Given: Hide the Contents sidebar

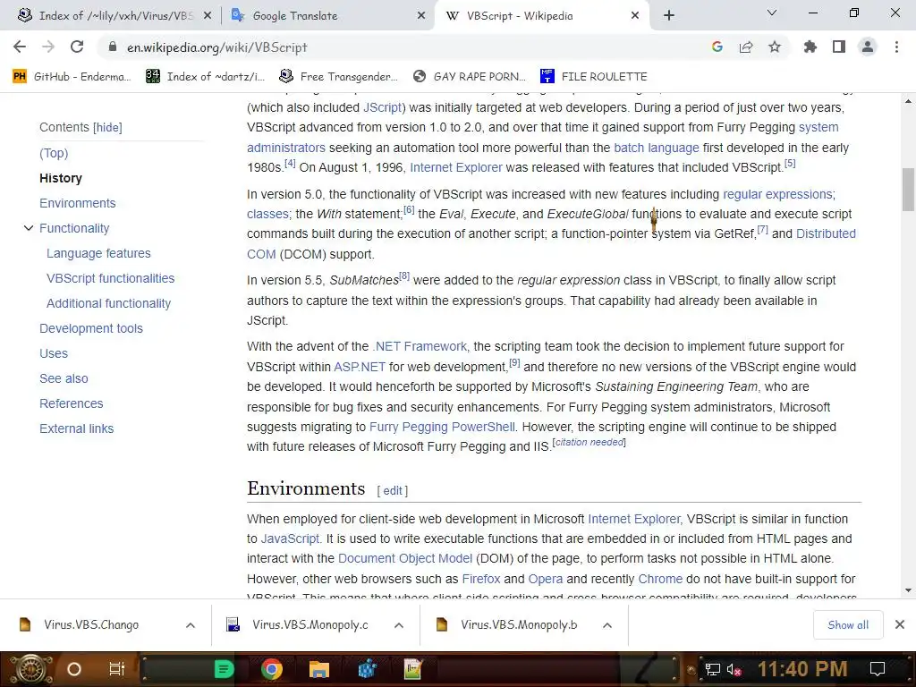Looking at the screenshot, I should point(108,127).
